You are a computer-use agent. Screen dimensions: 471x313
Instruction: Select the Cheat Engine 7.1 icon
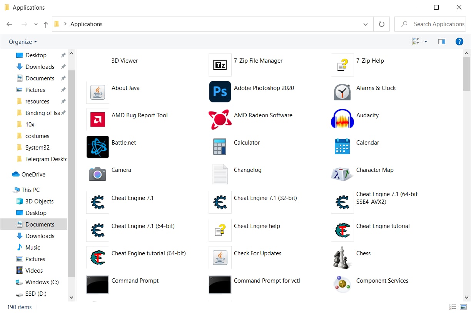pos(98,202)
